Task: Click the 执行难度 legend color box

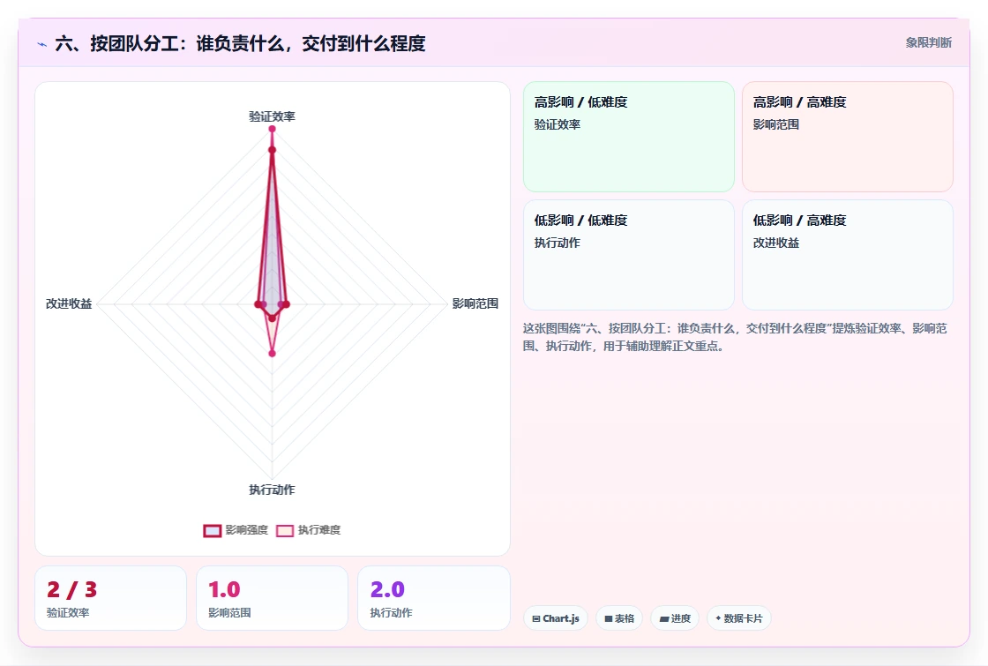Action: [x=285, y=530]
